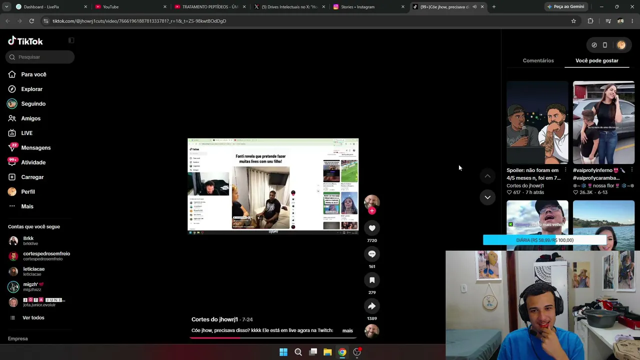Click the TikTok logo
The width and height of the screenshot is (640, 360).
click(x=25, y=41)
